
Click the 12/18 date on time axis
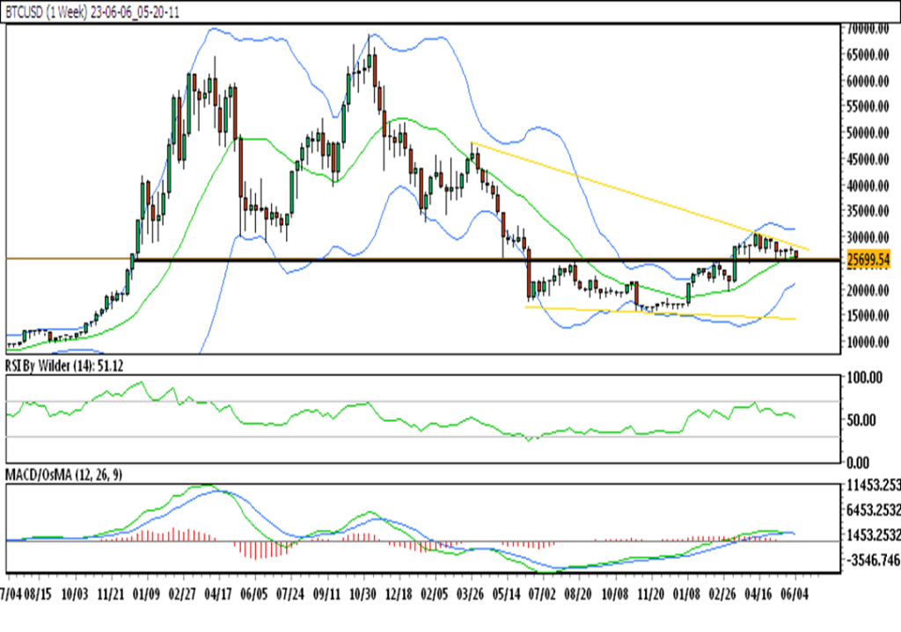point(399,594)
